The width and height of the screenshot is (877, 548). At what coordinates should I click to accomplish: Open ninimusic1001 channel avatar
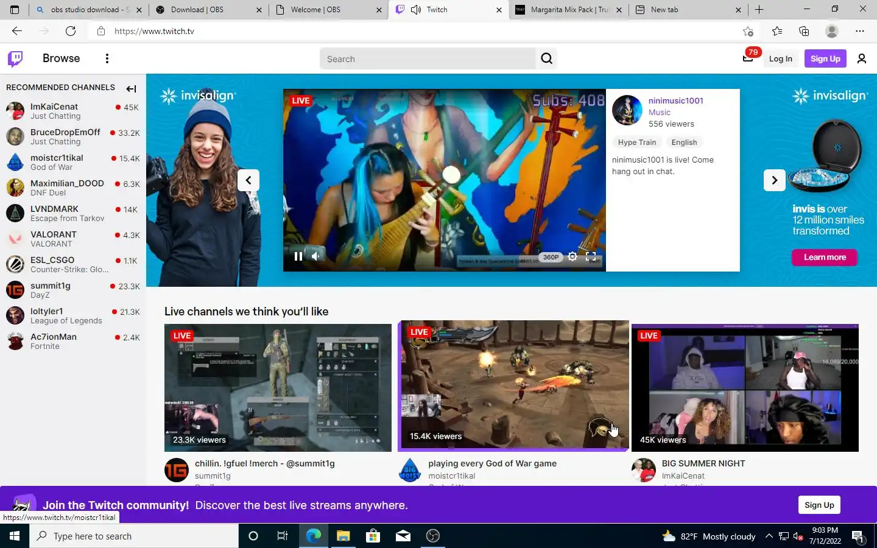pyautogui.click(x=627, y=110)
